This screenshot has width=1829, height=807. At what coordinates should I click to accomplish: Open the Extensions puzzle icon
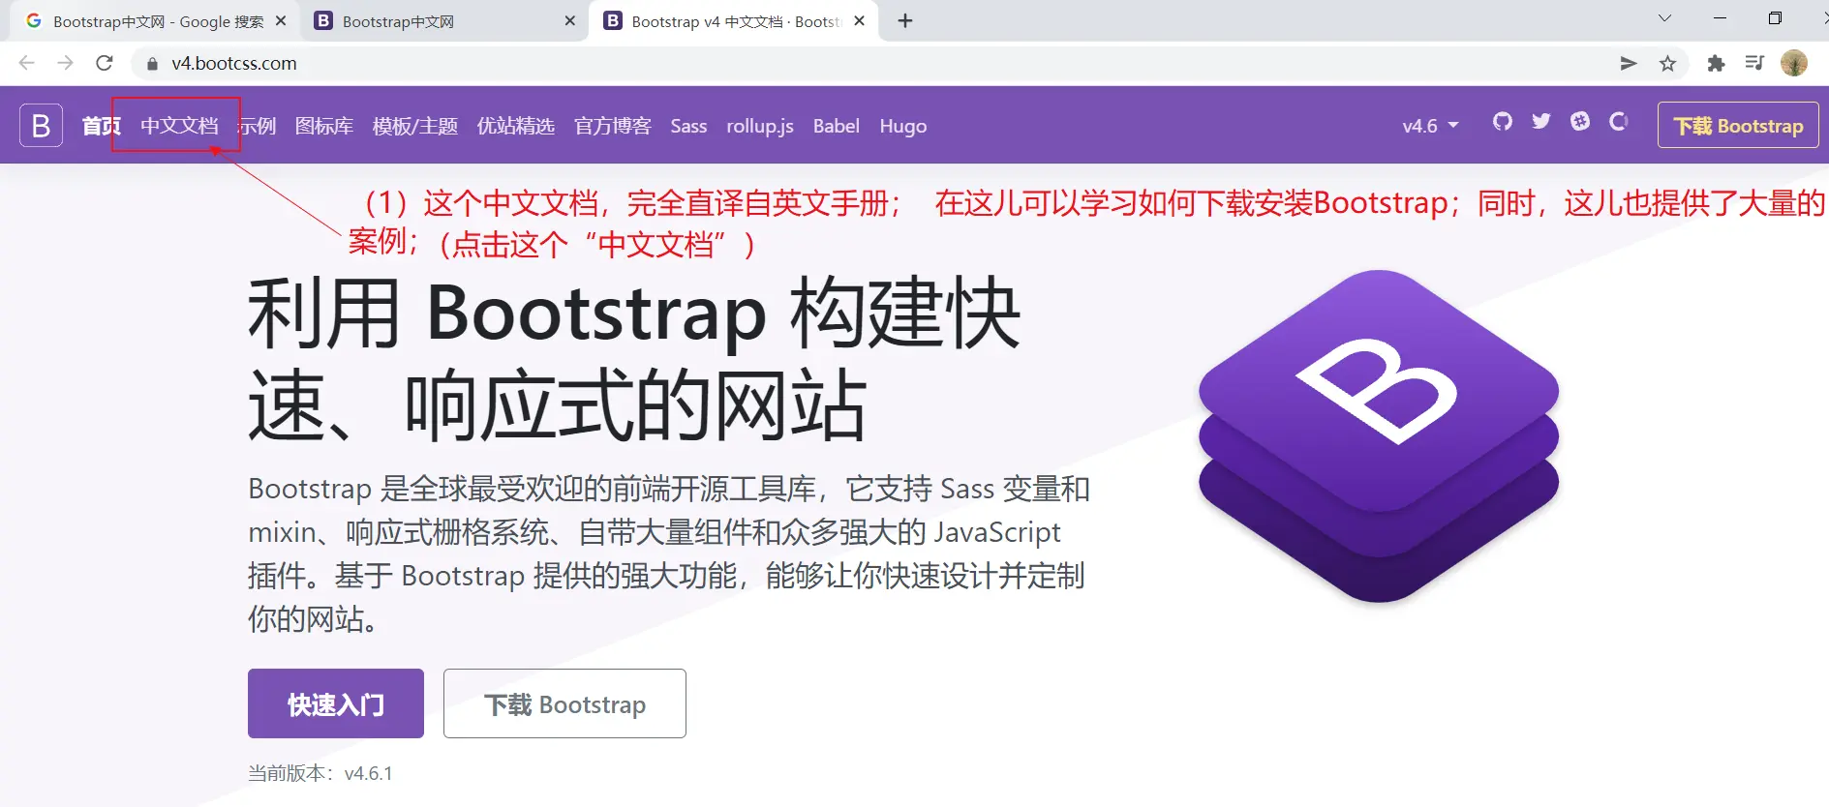tap(1716, 63)
